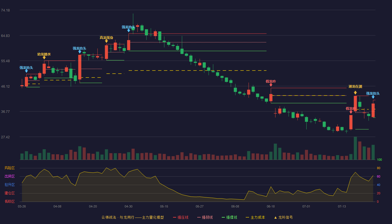Click the large red candle under 真龙现身
392x224 pixels.
click(106, 52)
